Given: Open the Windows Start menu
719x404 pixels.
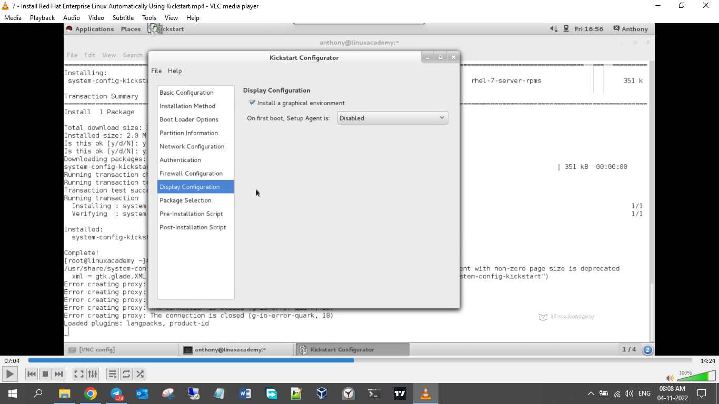Looking at the screenshot, I should point(13,393).
